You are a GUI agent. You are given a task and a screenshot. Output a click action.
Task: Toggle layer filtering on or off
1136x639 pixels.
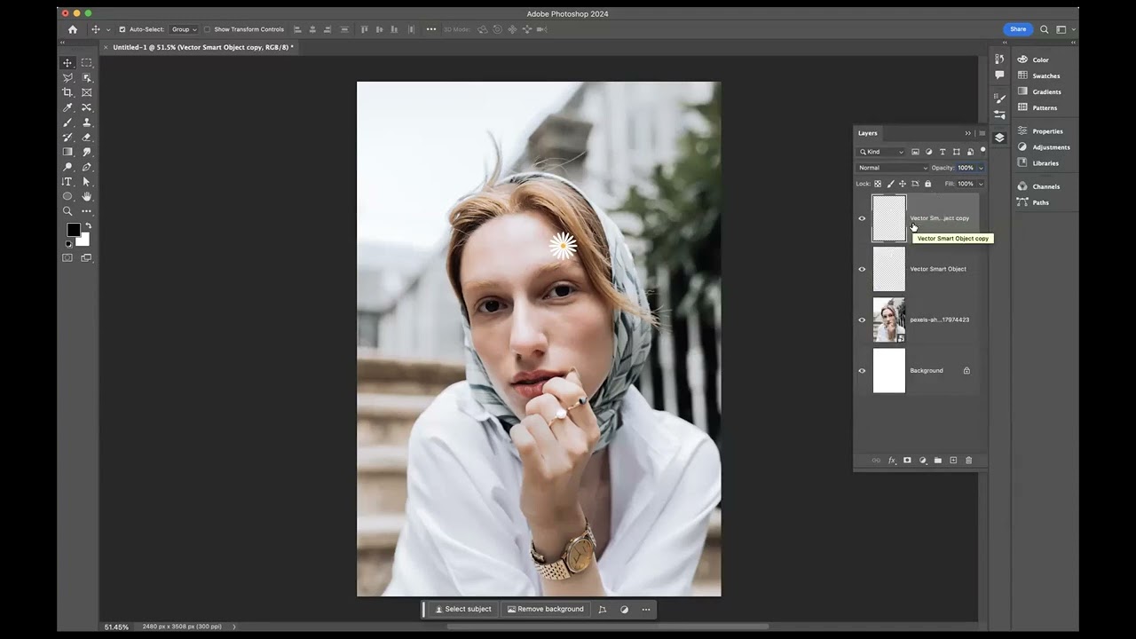click(982, 150)
